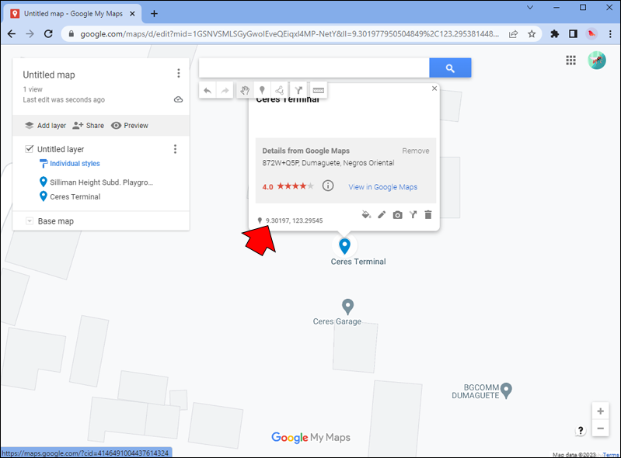621x458 pixels.
Task: Toggle the browser side panel
Action: pos(573,34)
